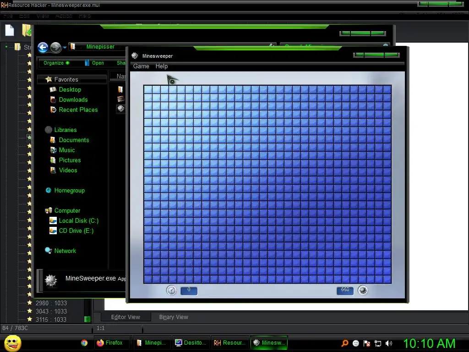Click the Desktop icon in Favorites
Image resolution: width=469 pixels, height=352 pixels.
53,89
